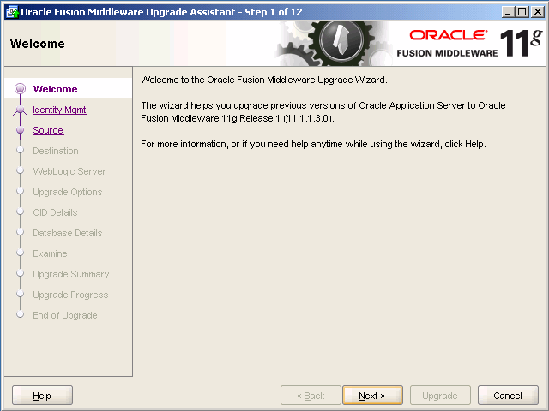
Task: Click the gear banner graphic
Action: (335, 43)
